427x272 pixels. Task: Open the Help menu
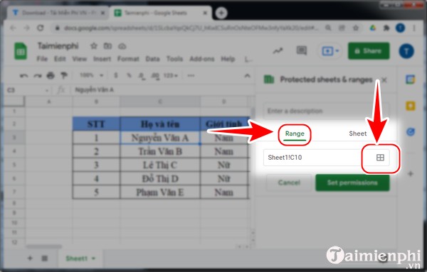coord(228,59)
